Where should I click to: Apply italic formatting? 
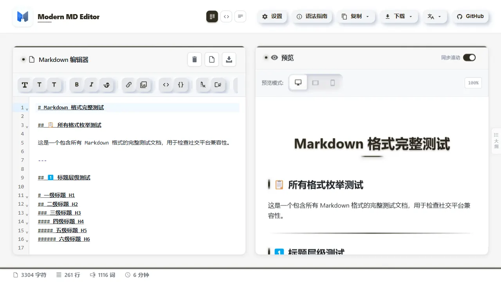click(x=92, y=85)
